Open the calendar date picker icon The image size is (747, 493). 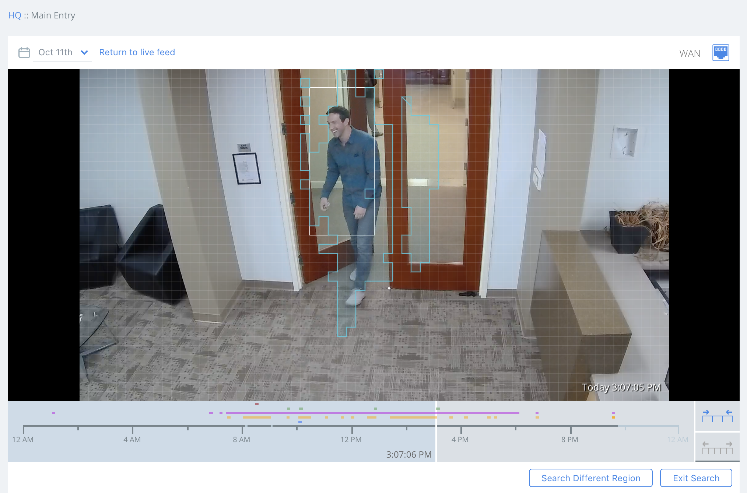pos(24,53)
